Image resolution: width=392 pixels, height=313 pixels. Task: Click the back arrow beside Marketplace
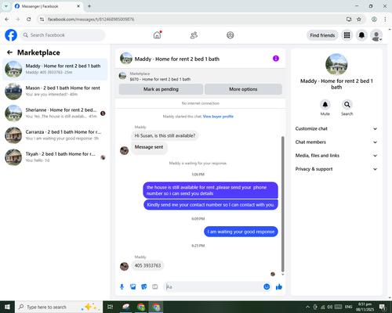[x=9, y=52]
